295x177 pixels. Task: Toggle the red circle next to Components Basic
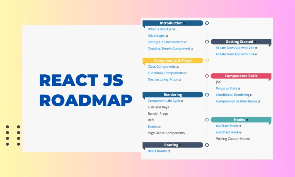click(207, 76)
